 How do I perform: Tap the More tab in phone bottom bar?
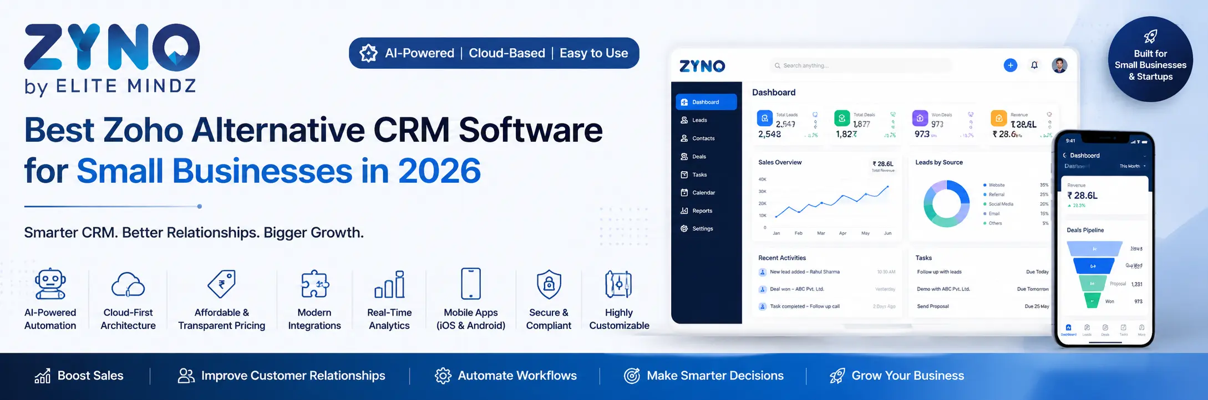1141,330
